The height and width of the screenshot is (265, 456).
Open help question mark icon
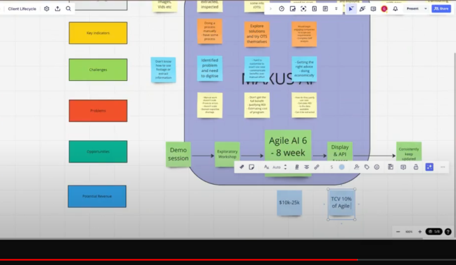[x=448, y=231]
